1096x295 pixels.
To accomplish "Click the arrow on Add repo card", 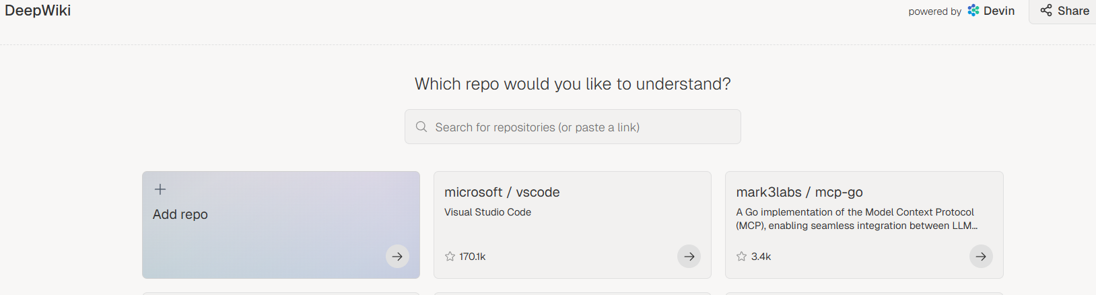I will tap(397, 256).
